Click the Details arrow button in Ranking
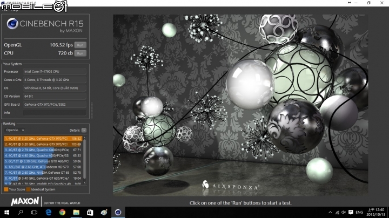 click(x=84, y=130)
